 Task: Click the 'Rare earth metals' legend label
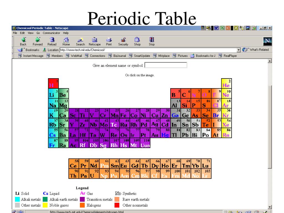[x=136, y=199]
